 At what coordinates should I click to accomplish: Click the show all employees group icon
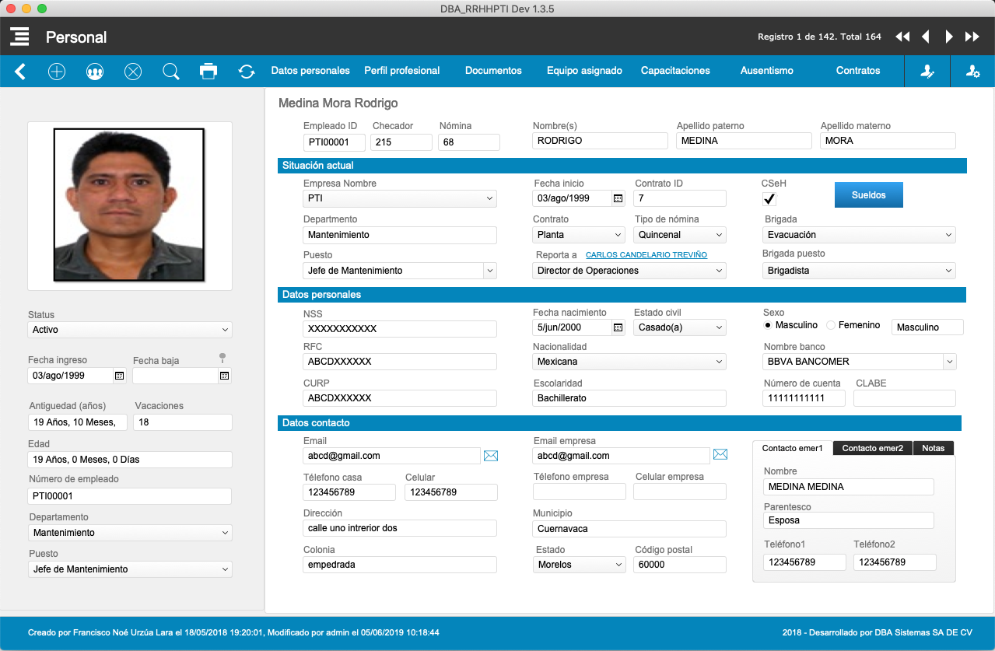[x=95, y=72]
